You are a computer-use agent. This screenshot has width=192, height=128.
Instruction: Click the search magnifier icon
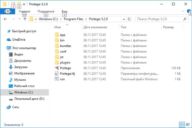click(x=185, y=19)
